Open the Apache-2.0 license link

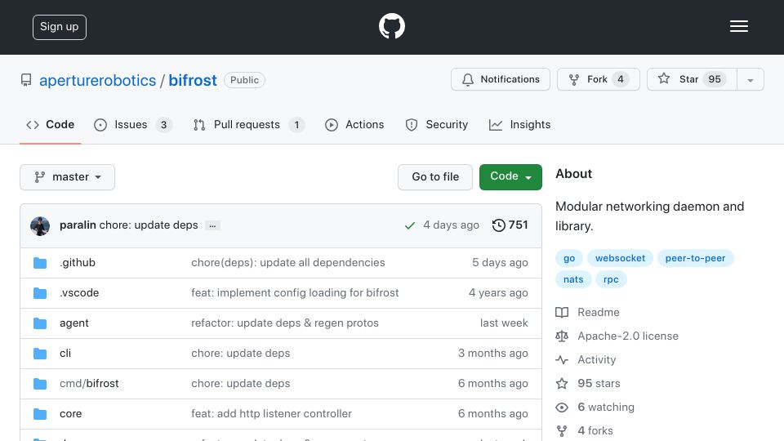click(x=628, y=336)
